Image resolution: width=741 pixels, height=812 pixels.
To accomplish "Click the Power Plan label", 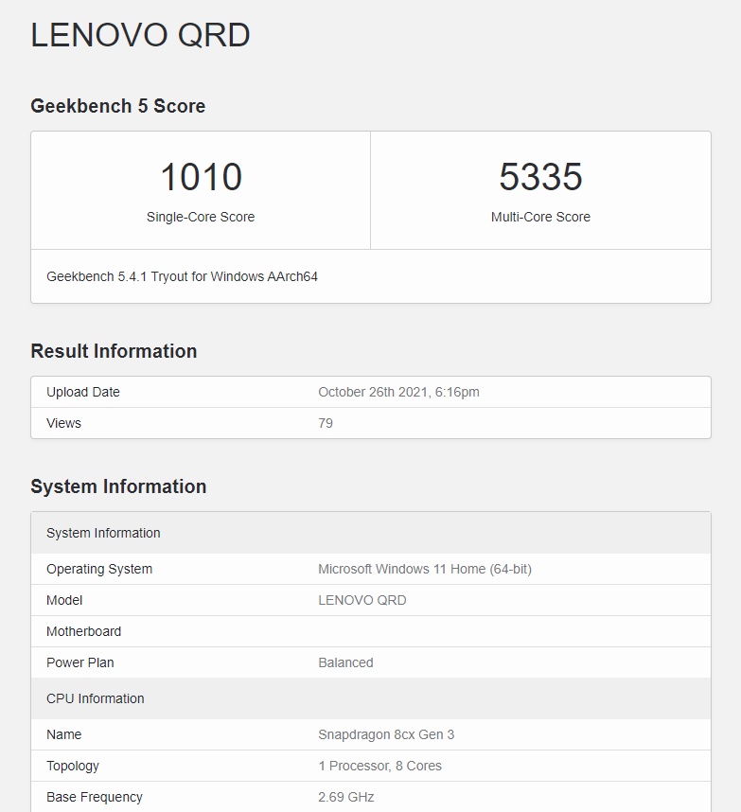I will 80,662.
